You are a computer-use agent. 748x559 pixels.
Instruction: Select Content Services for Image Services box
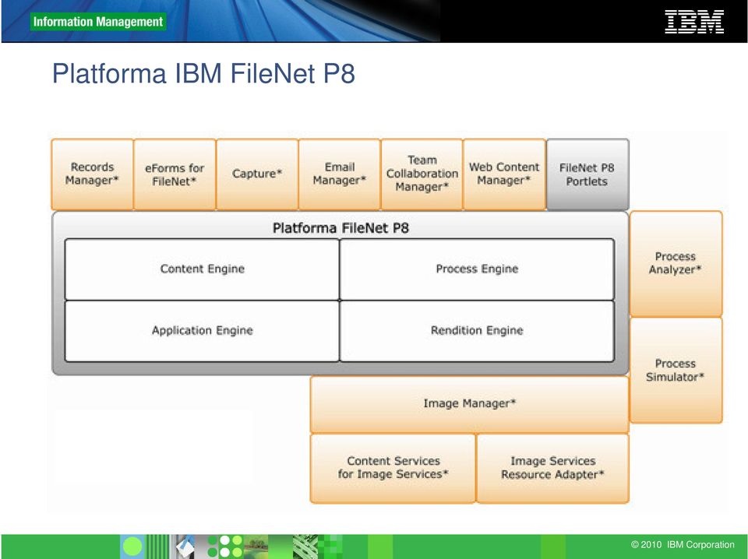tap(393, 468)
